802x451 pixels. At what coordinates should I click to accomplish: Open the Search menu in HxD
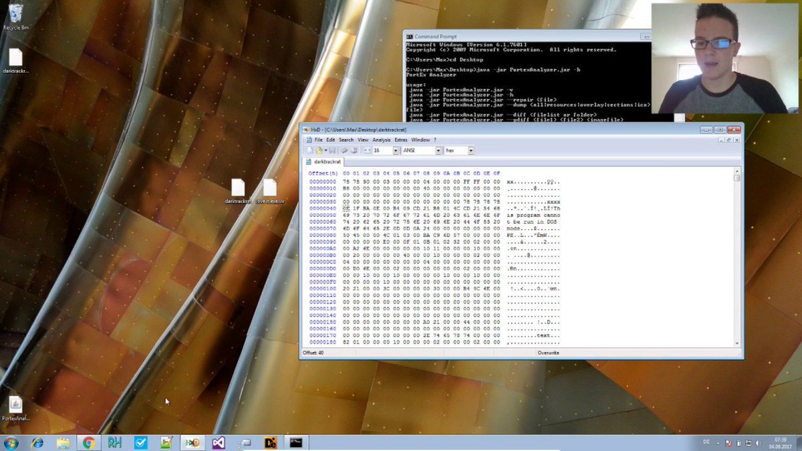click(346, 140)
